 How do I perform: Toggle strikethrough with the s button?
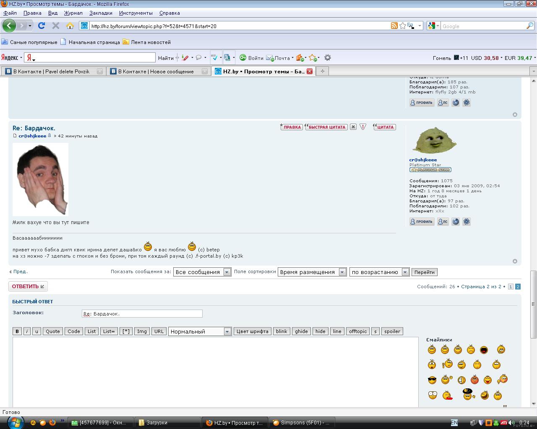coord(375,331)
